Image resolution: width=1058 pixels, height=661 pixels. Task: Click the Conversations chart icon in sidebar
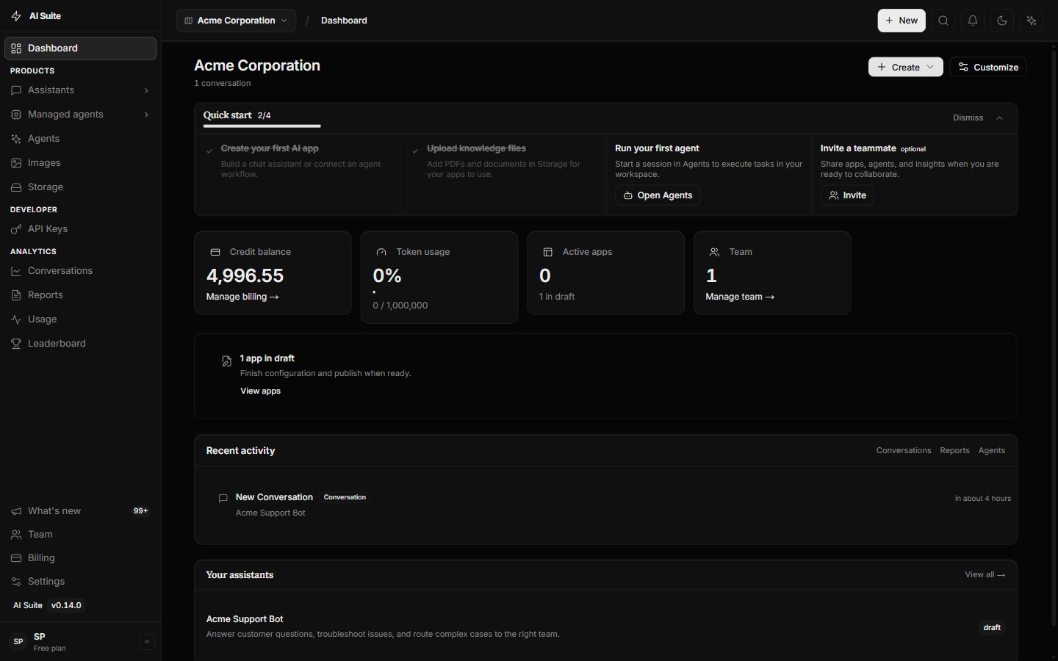[x=16, y=271]
